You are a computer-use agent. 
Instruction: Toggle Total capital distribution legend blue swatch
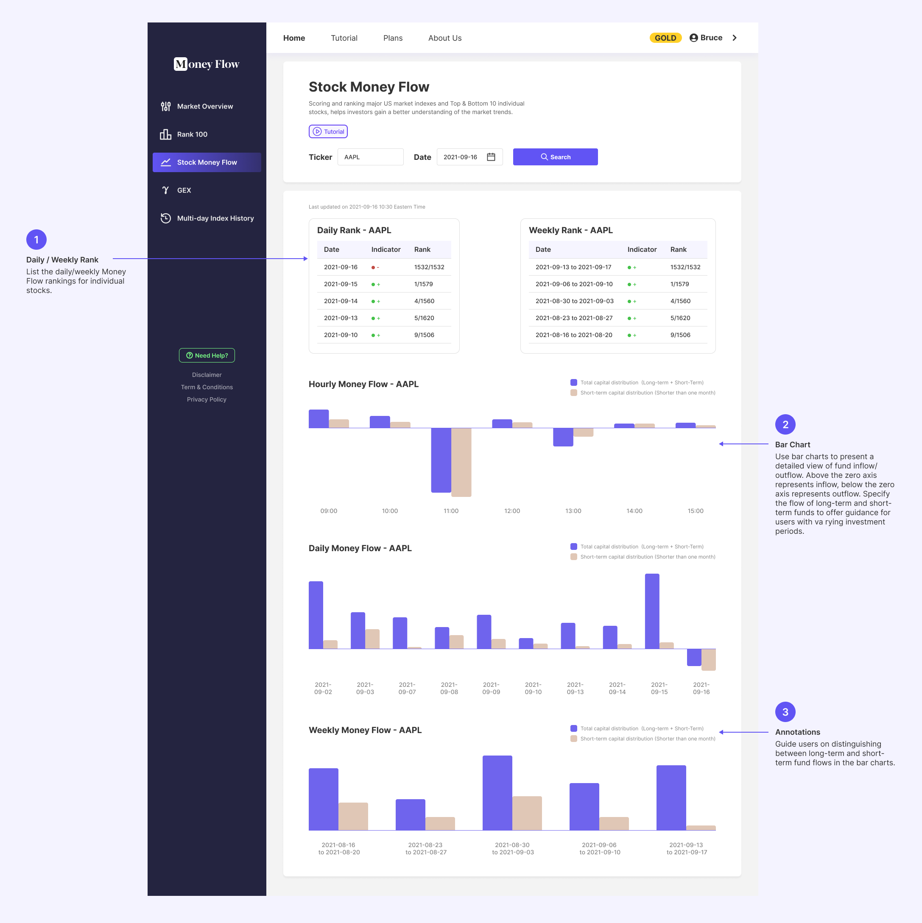coord(574,382)
